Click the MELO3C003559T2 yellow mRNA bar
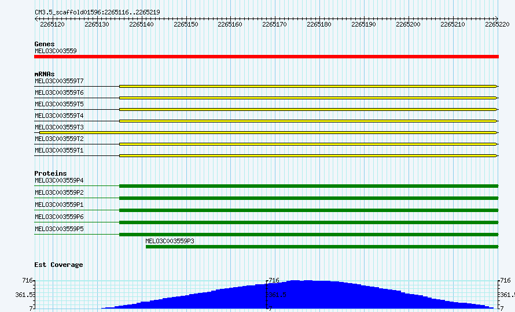The image size is (515, 312). (308, 144)
